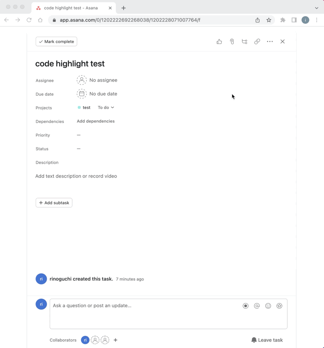
Task: Set the Status field value
Action: 79,148
